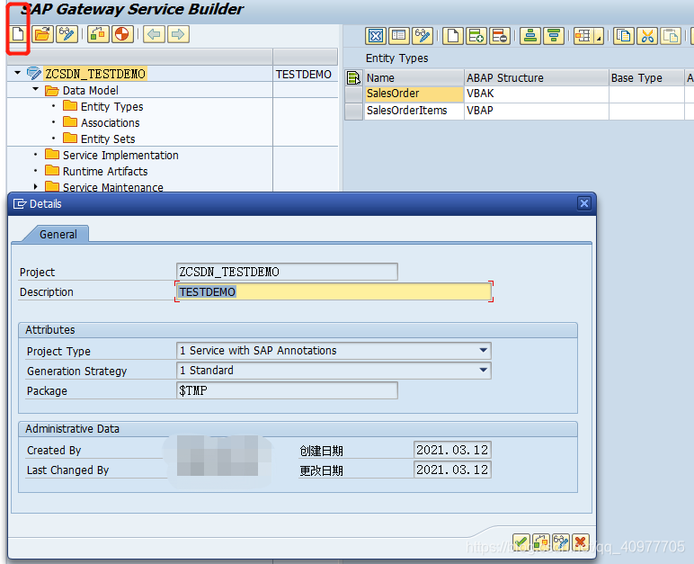Confirm the Details dialog with the green checkmark
The width and height of the screenshot is (694, 564).
click(x=520, y=542)
